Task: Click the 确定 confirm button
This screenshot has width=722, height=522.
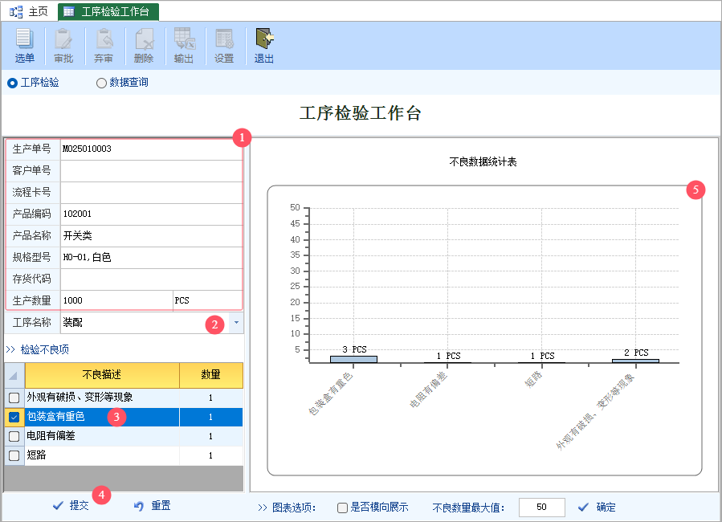Action: [x=597, y=508]
